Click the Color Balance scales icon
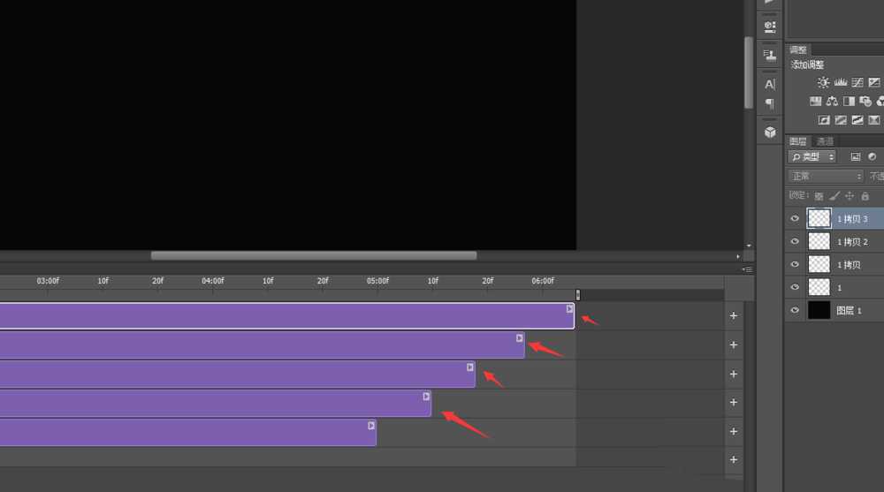 point(832,102)
